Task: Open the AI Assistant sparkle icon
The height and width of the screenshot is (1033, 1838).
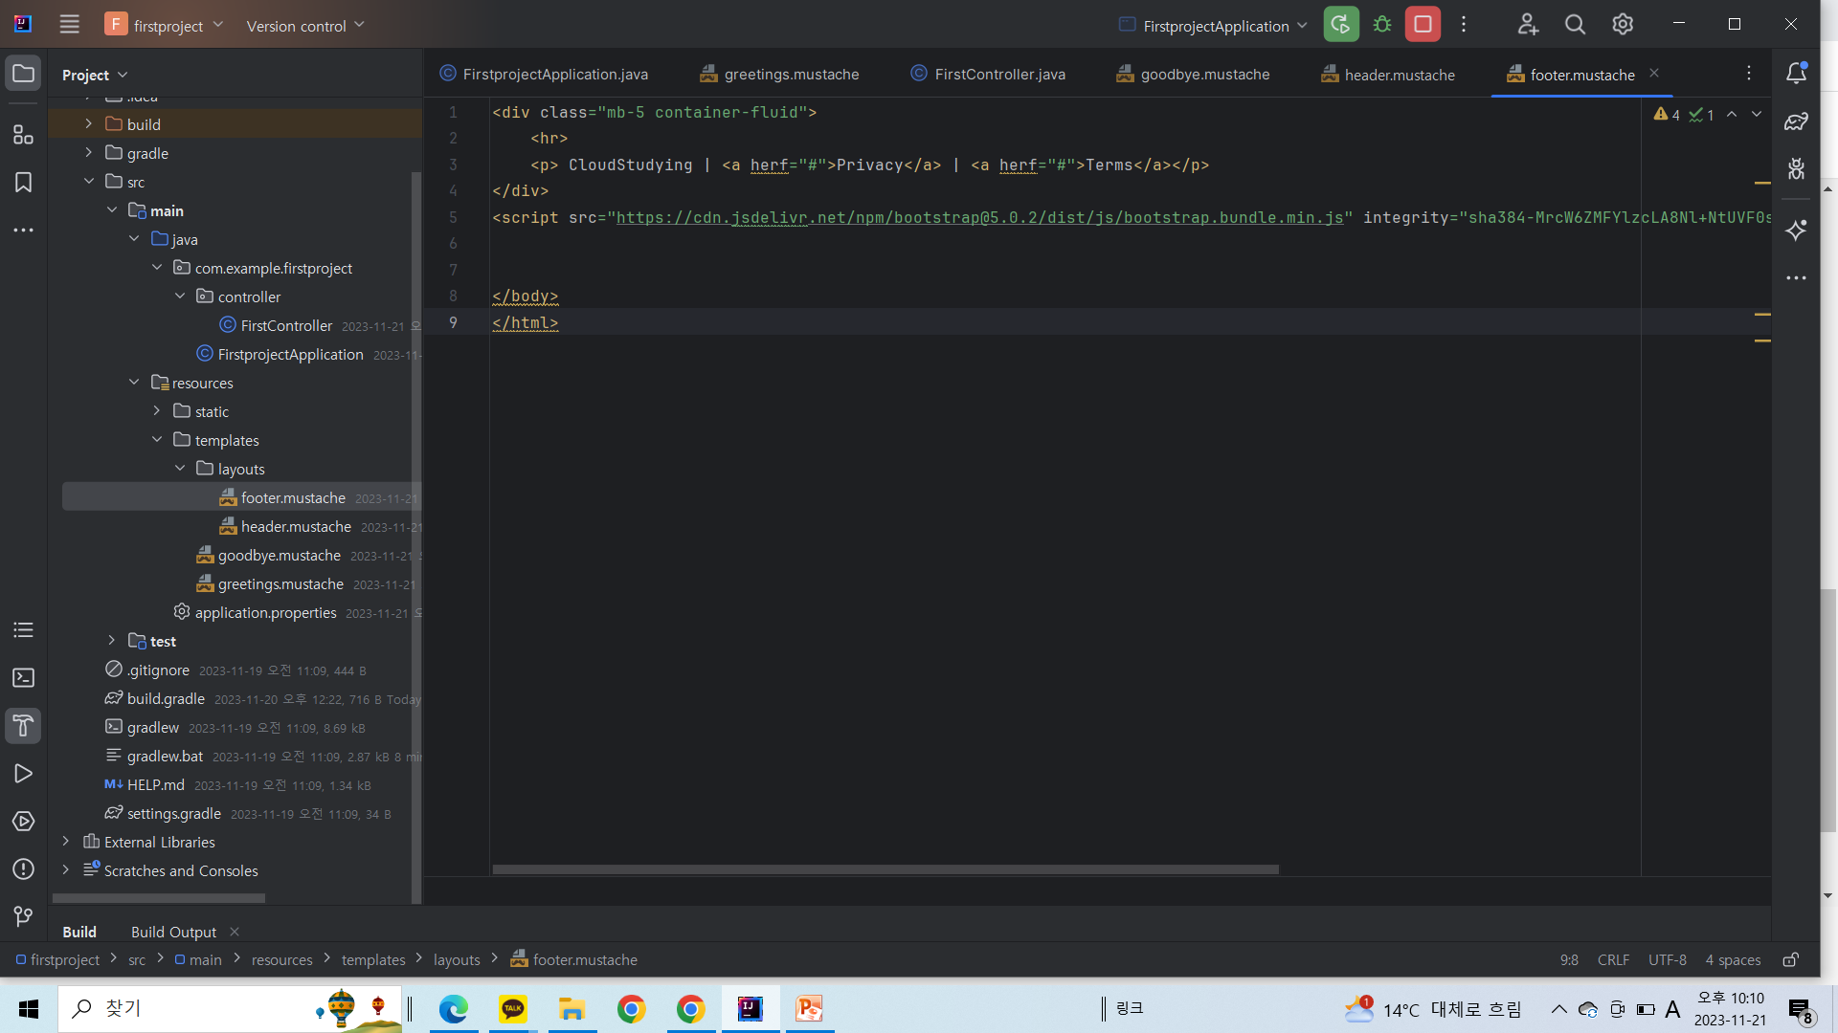Action: (x=1796, y=231)
